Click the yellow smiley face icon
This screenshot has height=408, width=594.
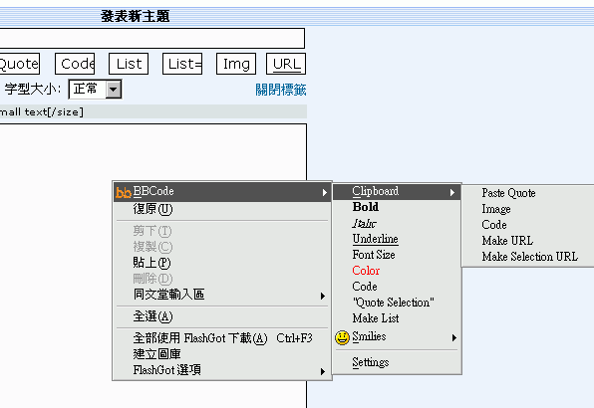pyautogui.click(x=342, y=337)
